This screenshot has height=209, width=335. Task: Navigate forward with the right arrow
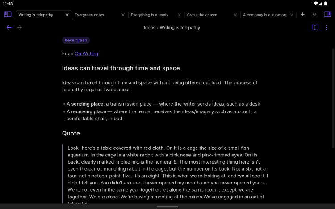coord(19,28)
